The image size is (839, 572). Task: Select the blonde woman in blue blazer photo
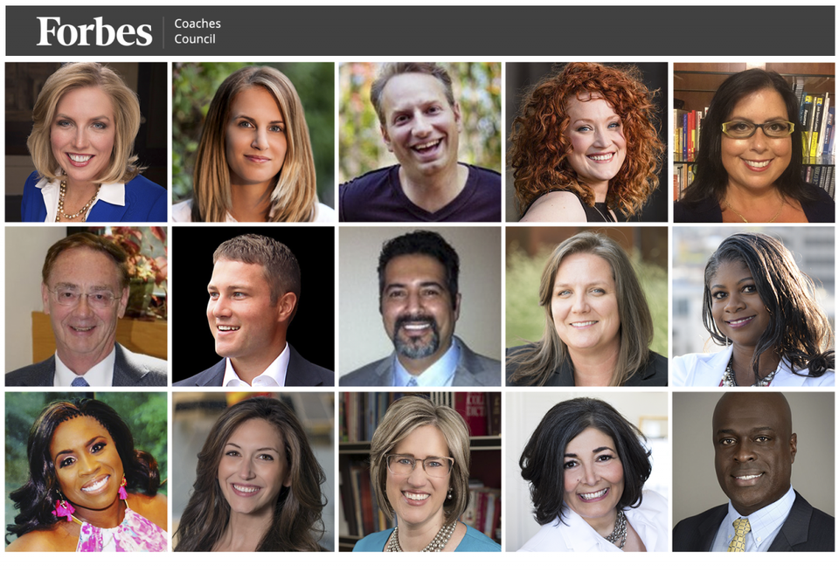[x=87, y=142]
